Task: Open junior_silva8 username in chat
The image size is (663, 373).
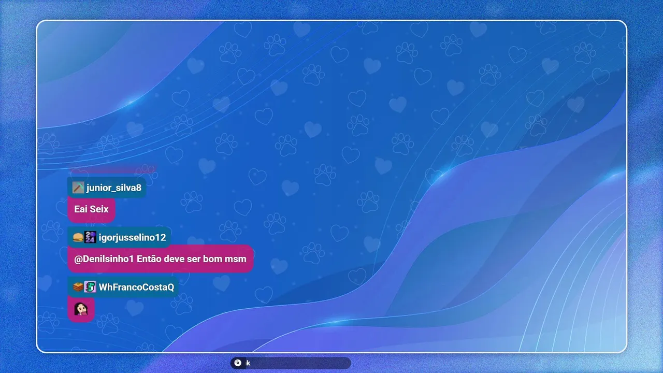Action: [114, 188]
